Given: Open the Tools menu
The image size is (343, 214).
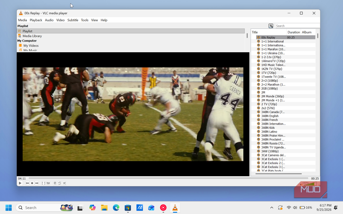Looking at the screenshot, I should tap(85, 20).
